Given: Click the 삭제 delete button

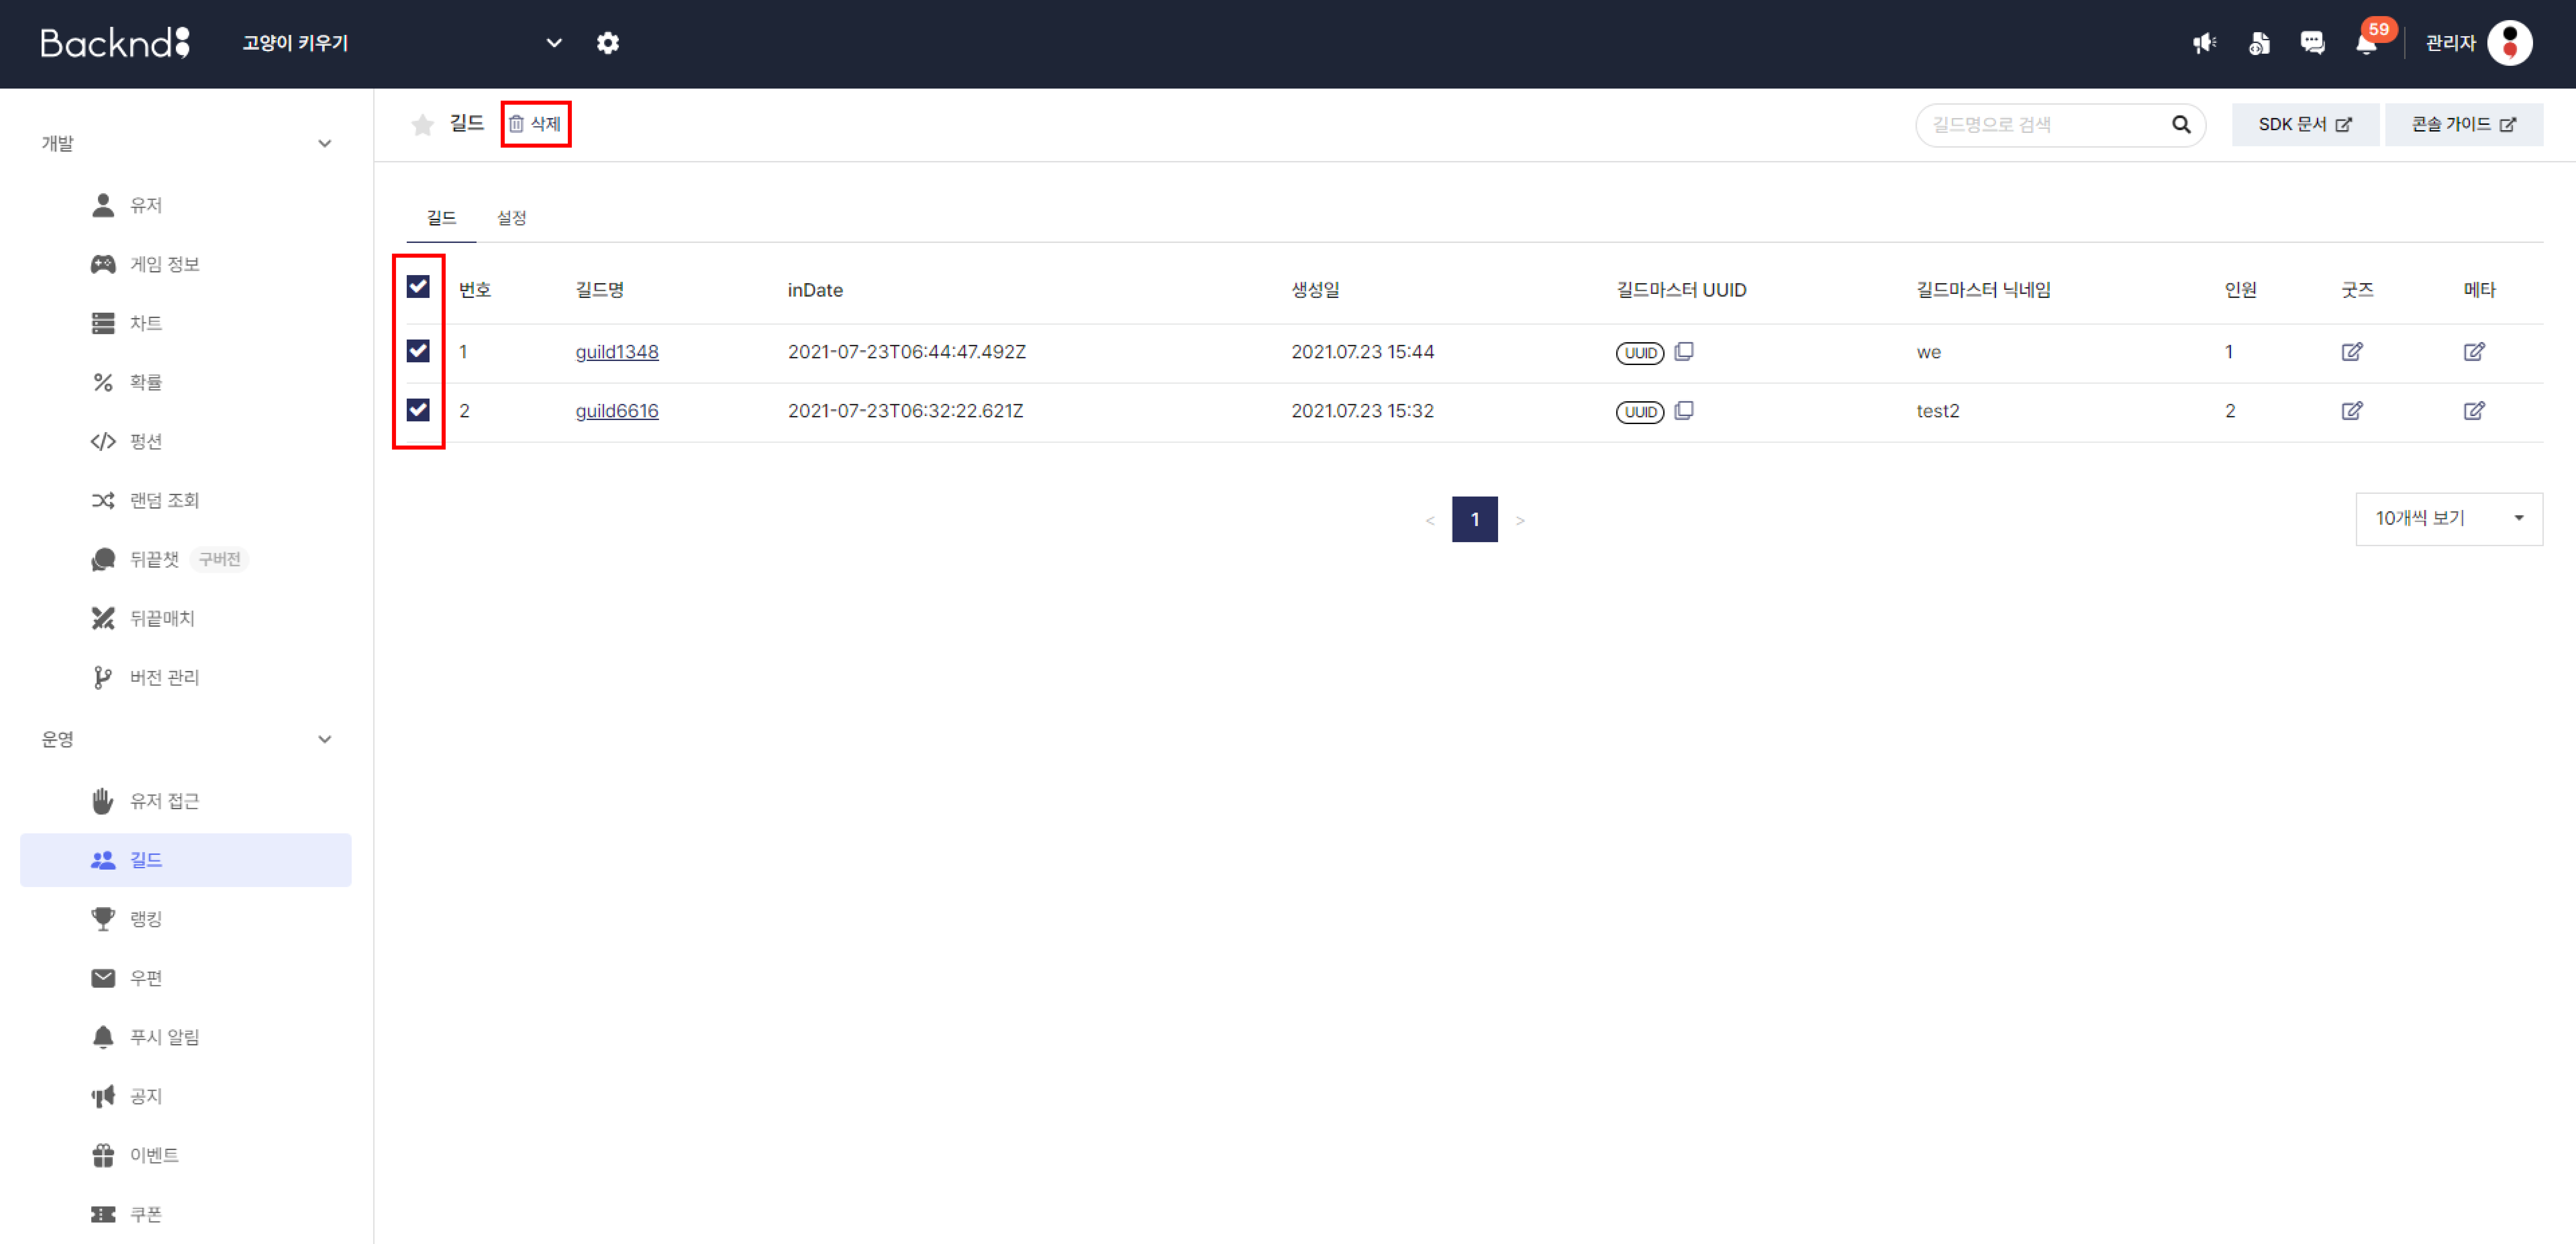Looking at the screenshot, I should (x=535, y=124).
